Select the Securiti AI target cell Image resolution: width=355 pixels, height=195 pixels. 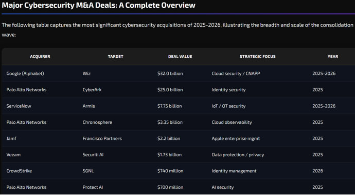coord(93,155)
